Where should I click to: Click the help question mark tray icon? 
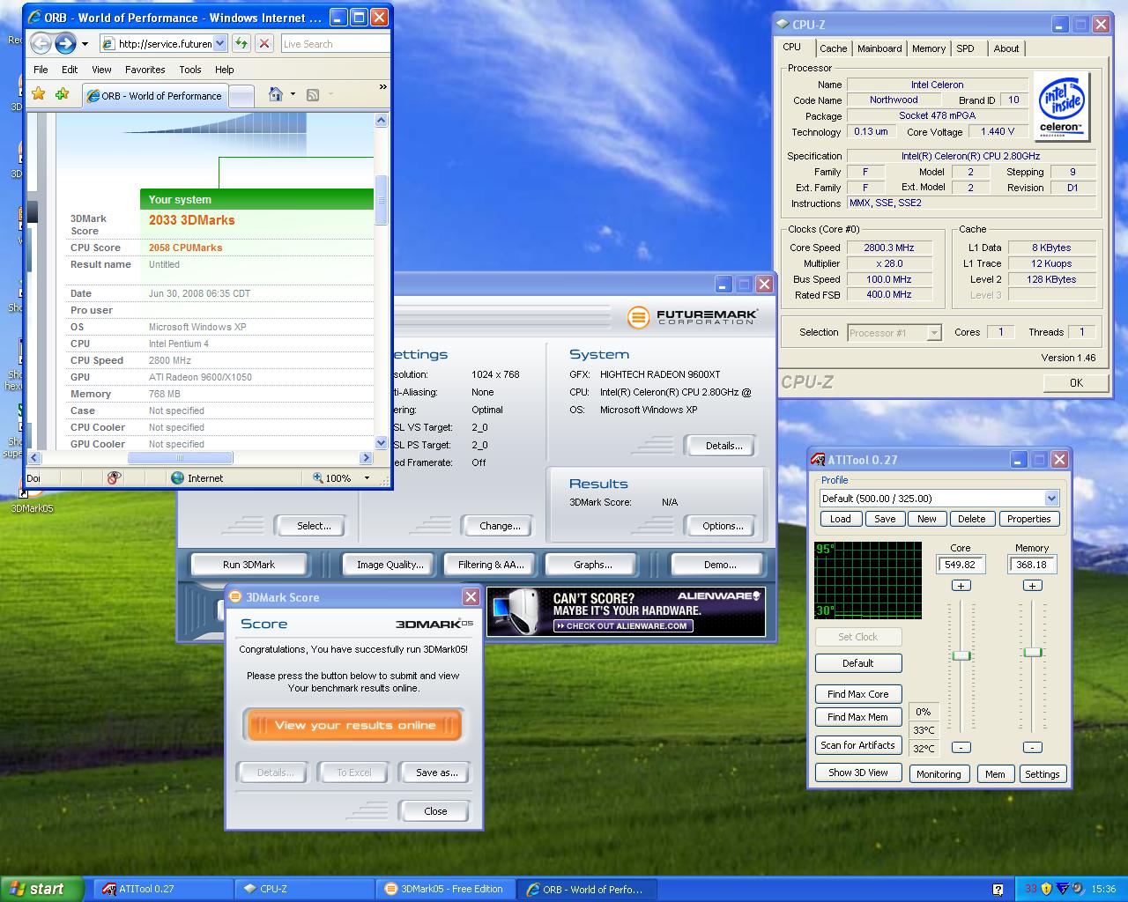(998, 889)
